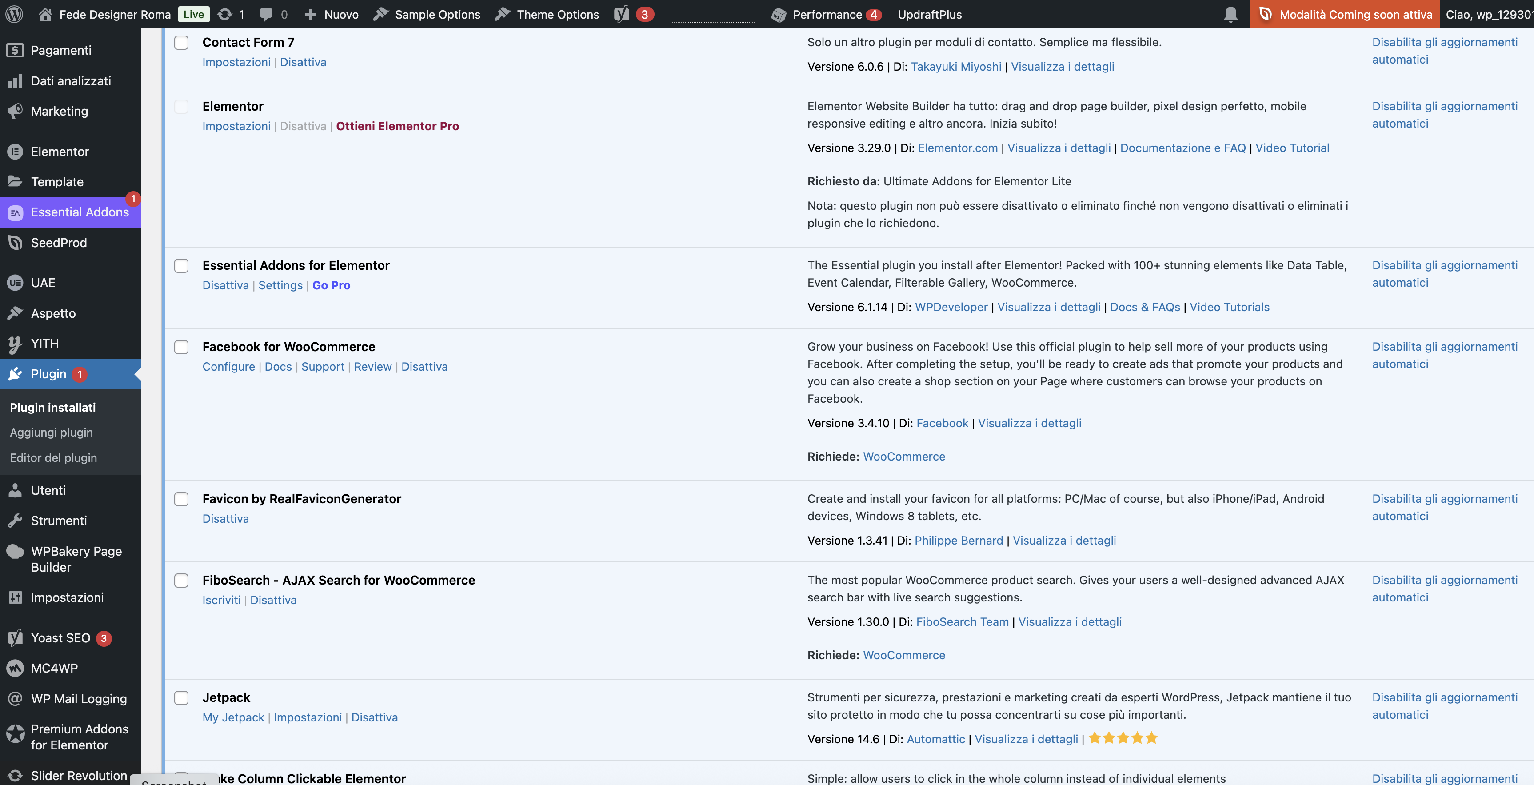Click the Marketing megaphone icon
1534x785 pixels.
pyautogui.click(x=16, y=111)
